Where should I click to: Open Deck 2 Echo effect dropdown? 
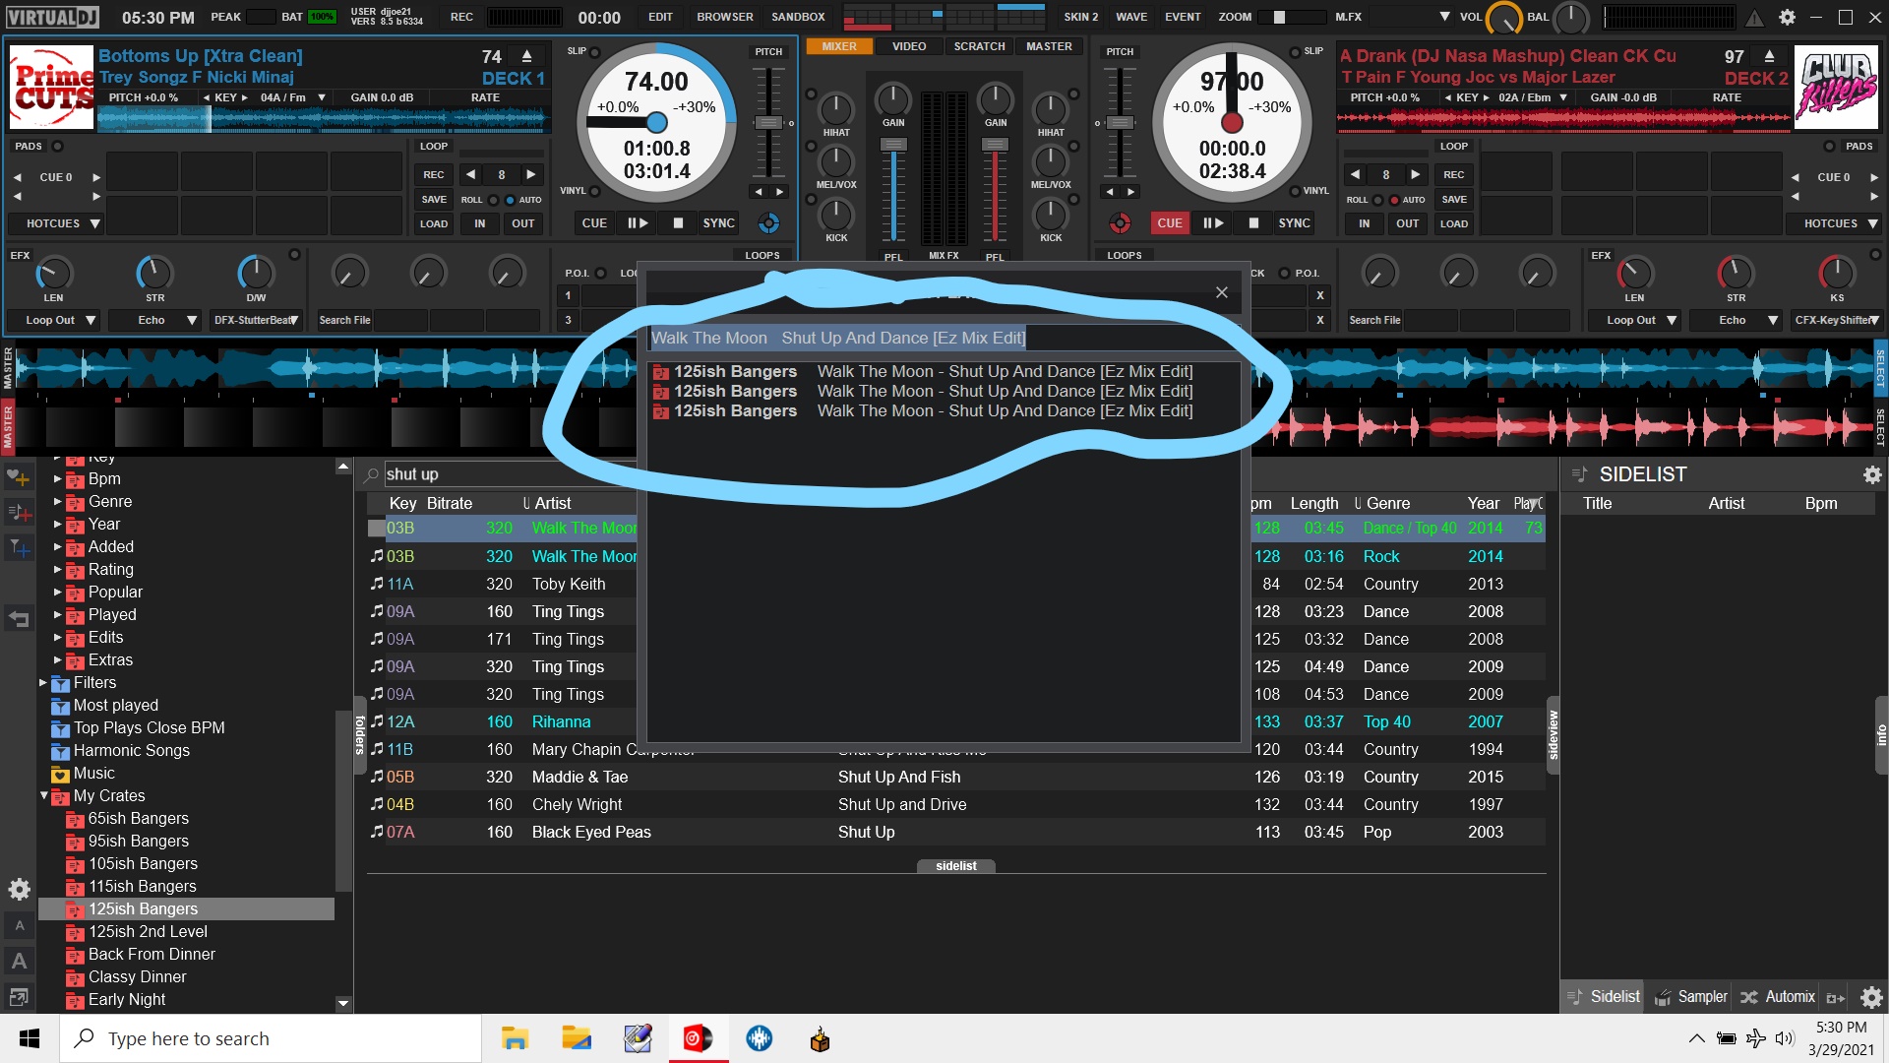click(1737, 320)
